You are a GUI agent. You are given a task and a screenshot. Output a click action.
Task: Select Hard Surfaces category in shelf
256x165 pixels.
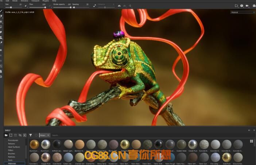click(14, 147)
